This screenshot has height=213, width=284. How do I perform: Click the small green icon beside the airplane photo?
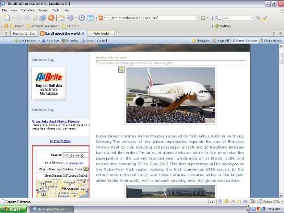click(121, 69)
